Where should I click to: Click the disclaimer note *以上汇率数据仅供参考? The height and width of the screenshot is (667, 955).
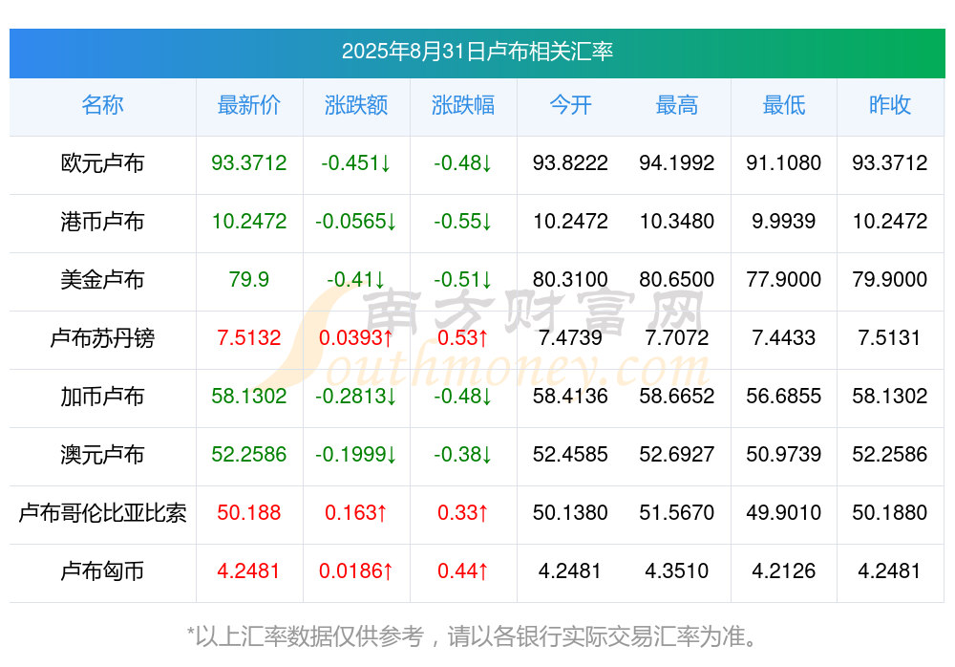[306, 636]
